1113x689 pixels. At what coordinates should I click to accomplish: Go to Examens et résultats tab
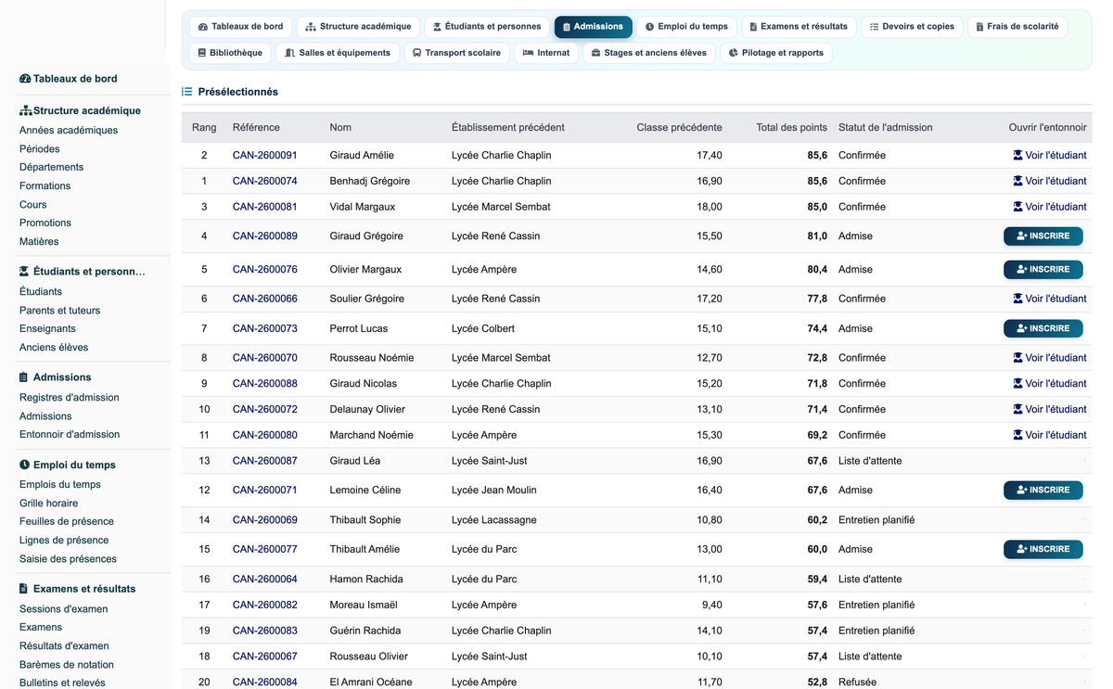(x=799, y=27)
